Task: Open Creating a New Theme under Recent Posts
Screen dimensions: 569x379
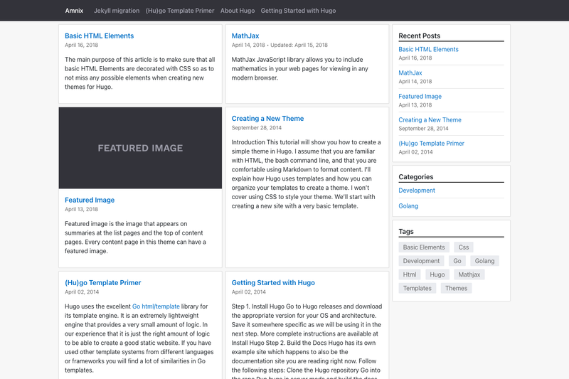Action: 430,120
